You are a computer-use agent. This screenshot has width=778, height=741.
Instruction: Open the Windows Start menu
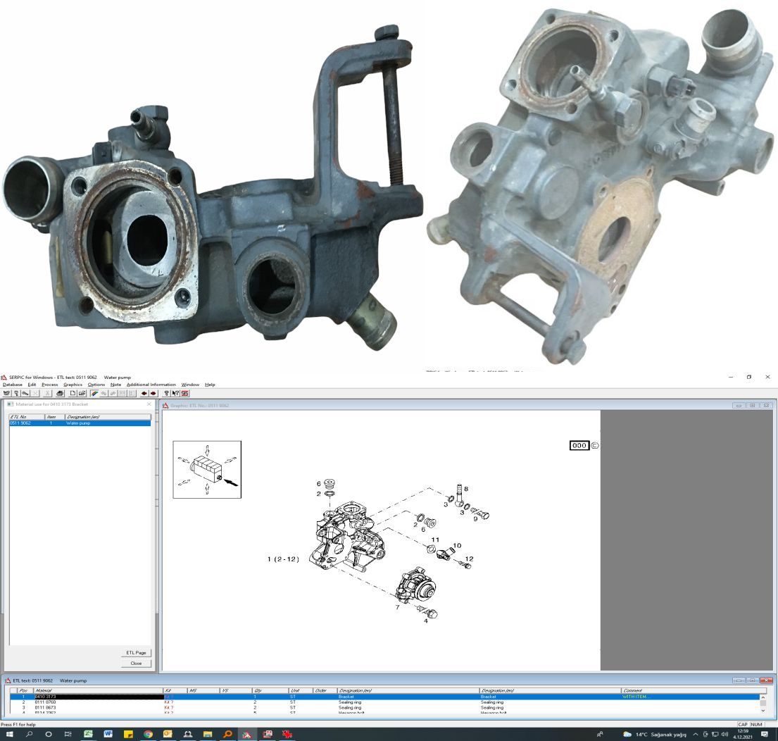[9, 734]
